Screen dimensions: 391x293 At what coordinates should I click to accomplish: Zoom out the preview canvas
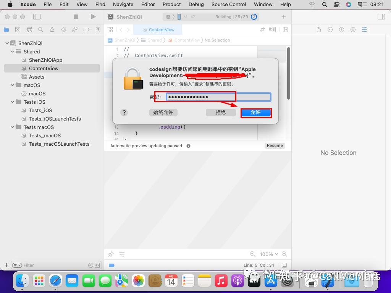(x=253, y=254)
